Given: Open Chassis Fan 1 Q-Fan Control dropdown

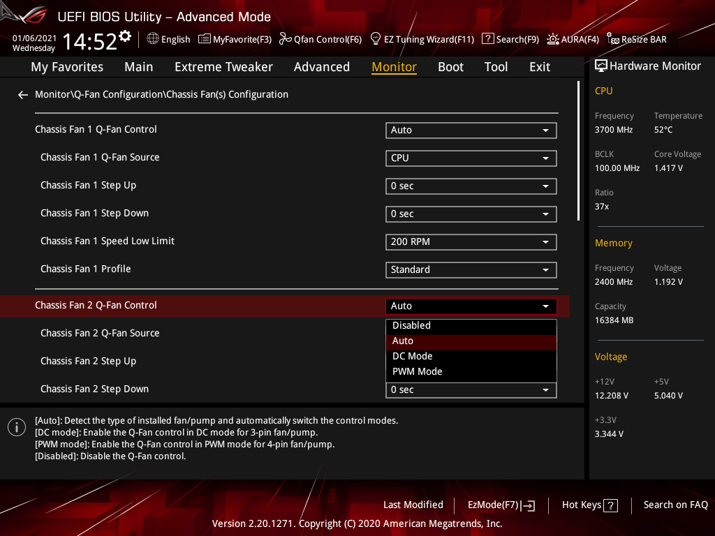Looking at the screenshot, I should click(x=471, y=131).
